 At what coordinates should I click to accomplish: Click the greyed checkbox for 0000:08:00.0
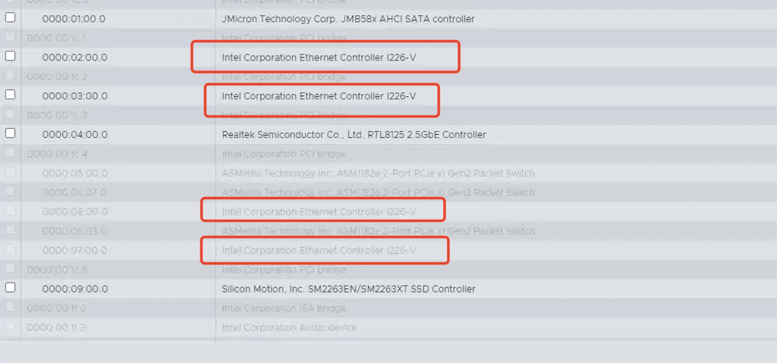point(11,211)
